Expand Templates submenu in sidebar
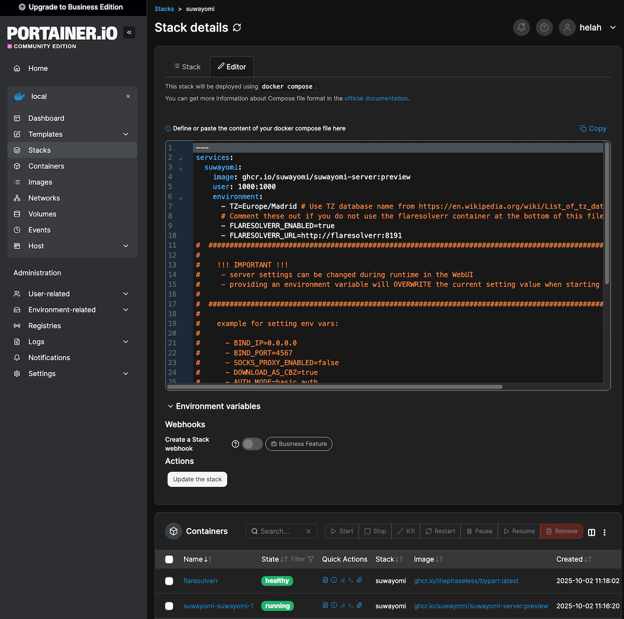Screen dimensions: 624x619 tap(126, 134)
